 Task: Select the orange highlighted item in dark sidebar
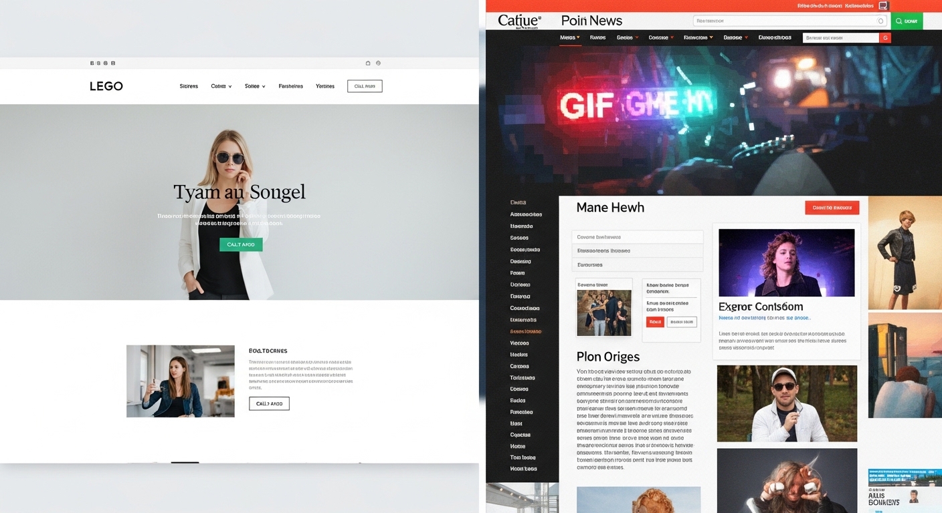coord(526,331)
